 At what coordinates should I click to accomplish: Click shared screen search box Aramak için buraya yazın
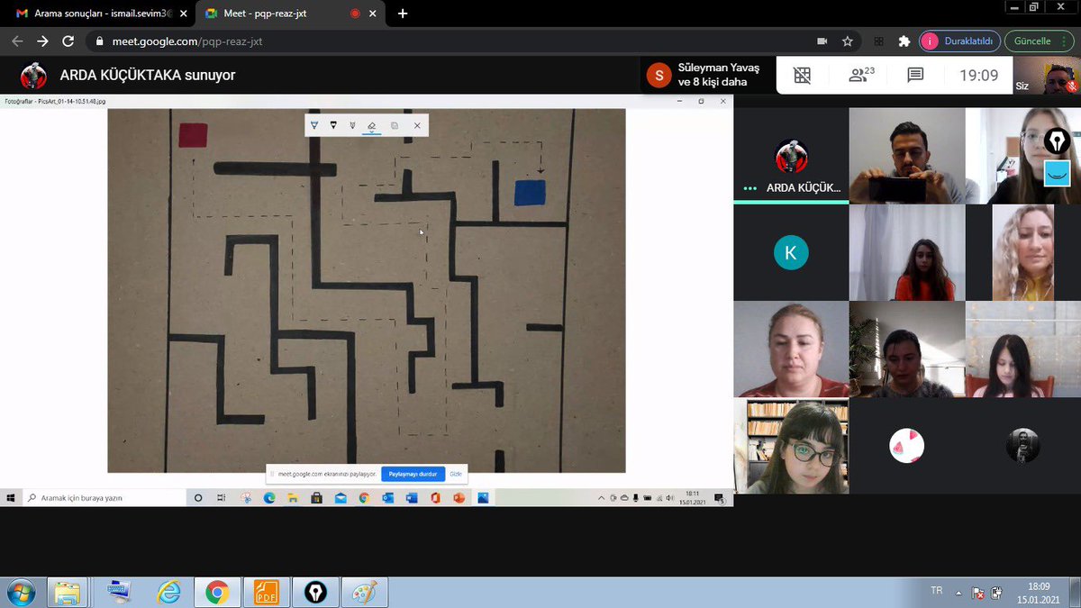click(x=105, y=498)
